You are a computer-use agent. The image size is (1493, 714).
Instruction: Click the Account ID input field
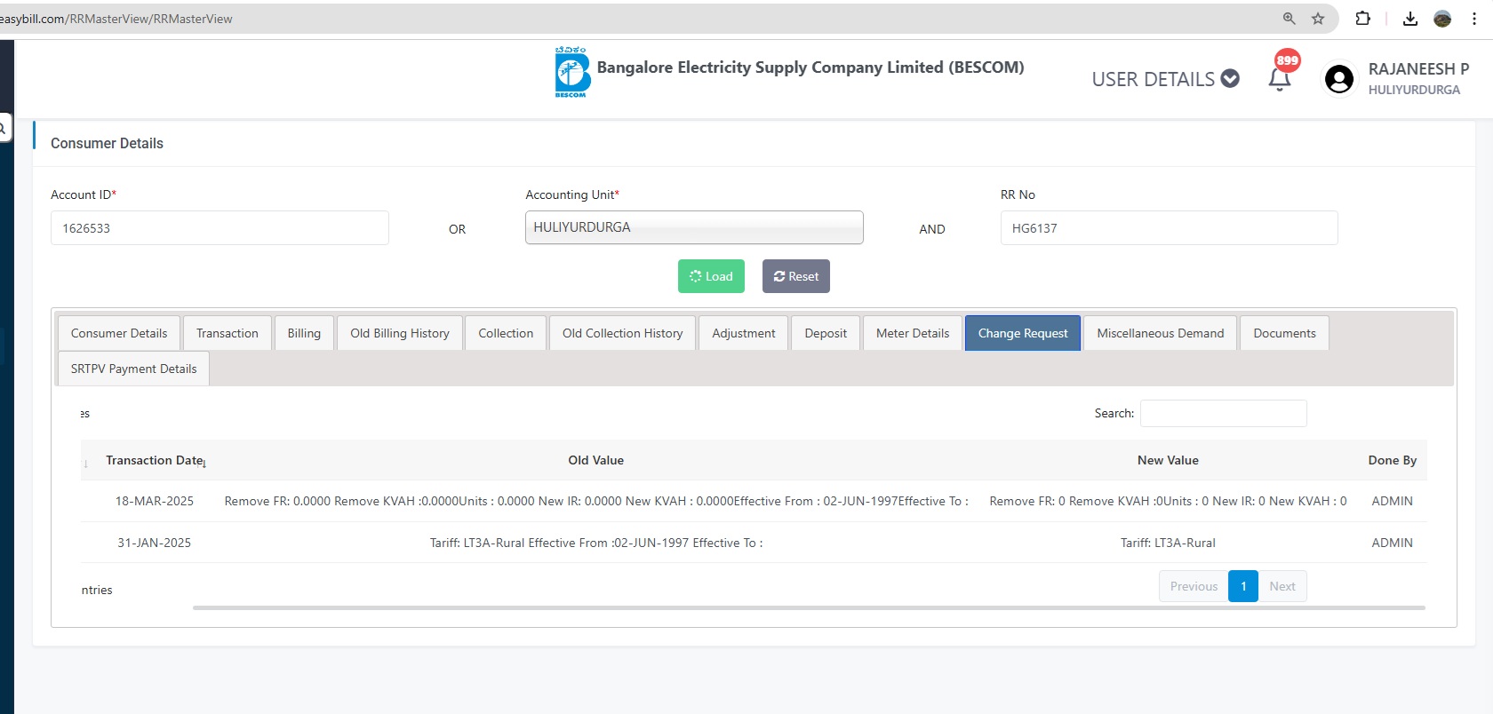(220, 228)
